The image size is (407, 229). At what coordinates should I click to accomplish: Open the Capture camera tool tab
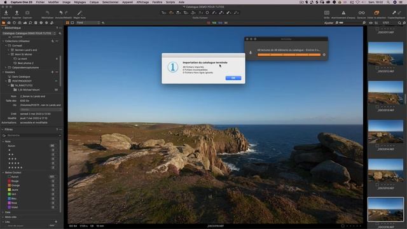click(x=9, y=23)
